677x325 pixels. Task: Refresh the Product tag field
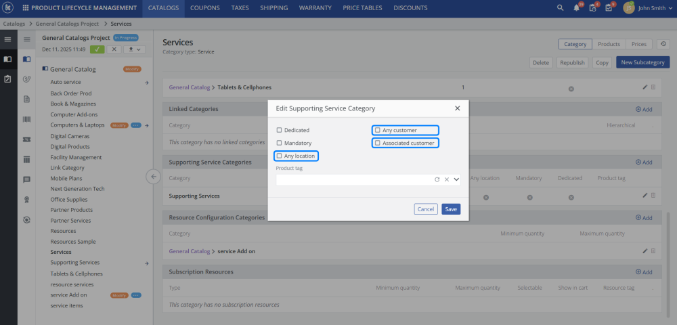(x=437, y=179)
